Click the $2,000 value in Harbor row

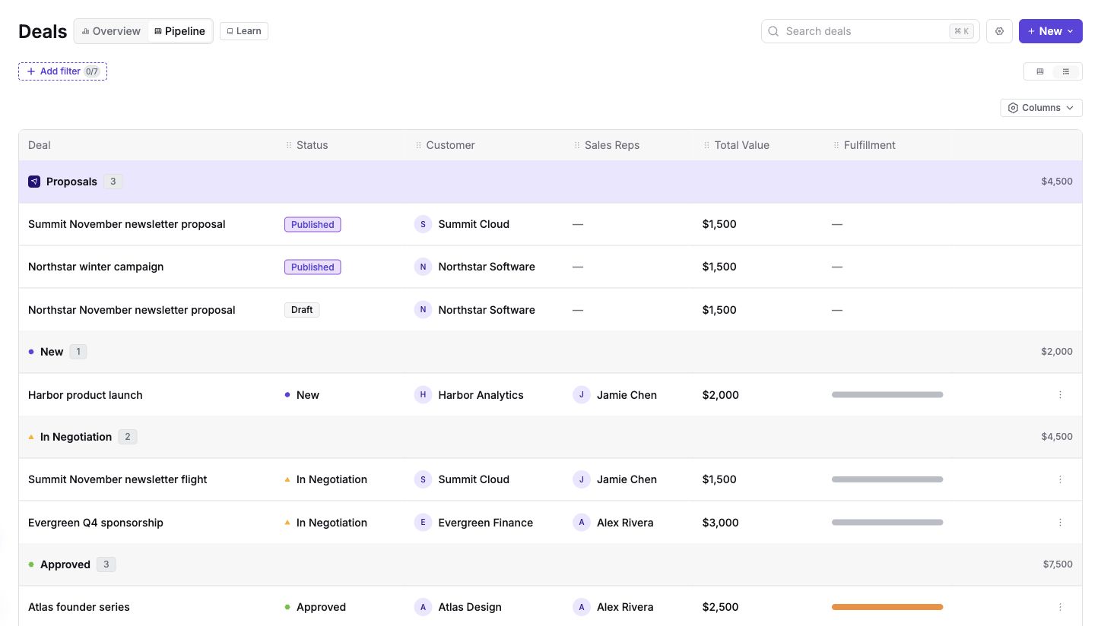tap(720, 395)
